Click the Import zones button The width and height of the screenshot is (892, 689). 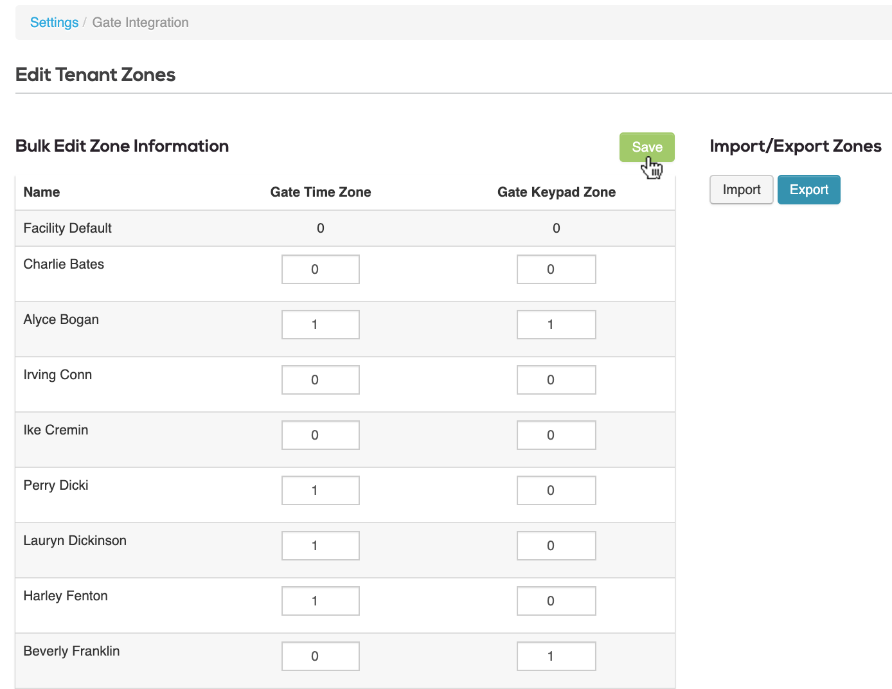(741, 190)
